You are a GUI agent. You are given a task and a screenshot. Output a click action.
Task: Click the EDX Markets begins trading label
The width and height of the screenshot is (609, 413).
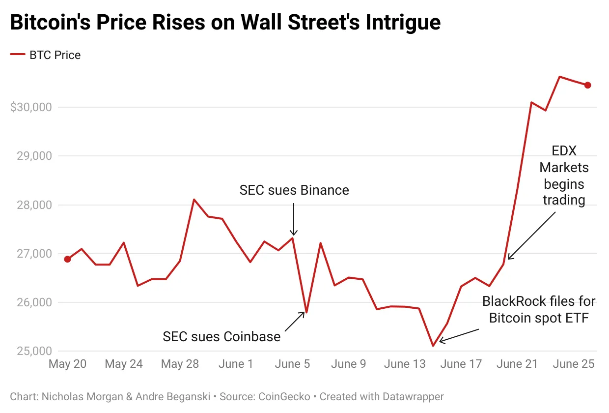pyautogui.click(x=564, y=176)
